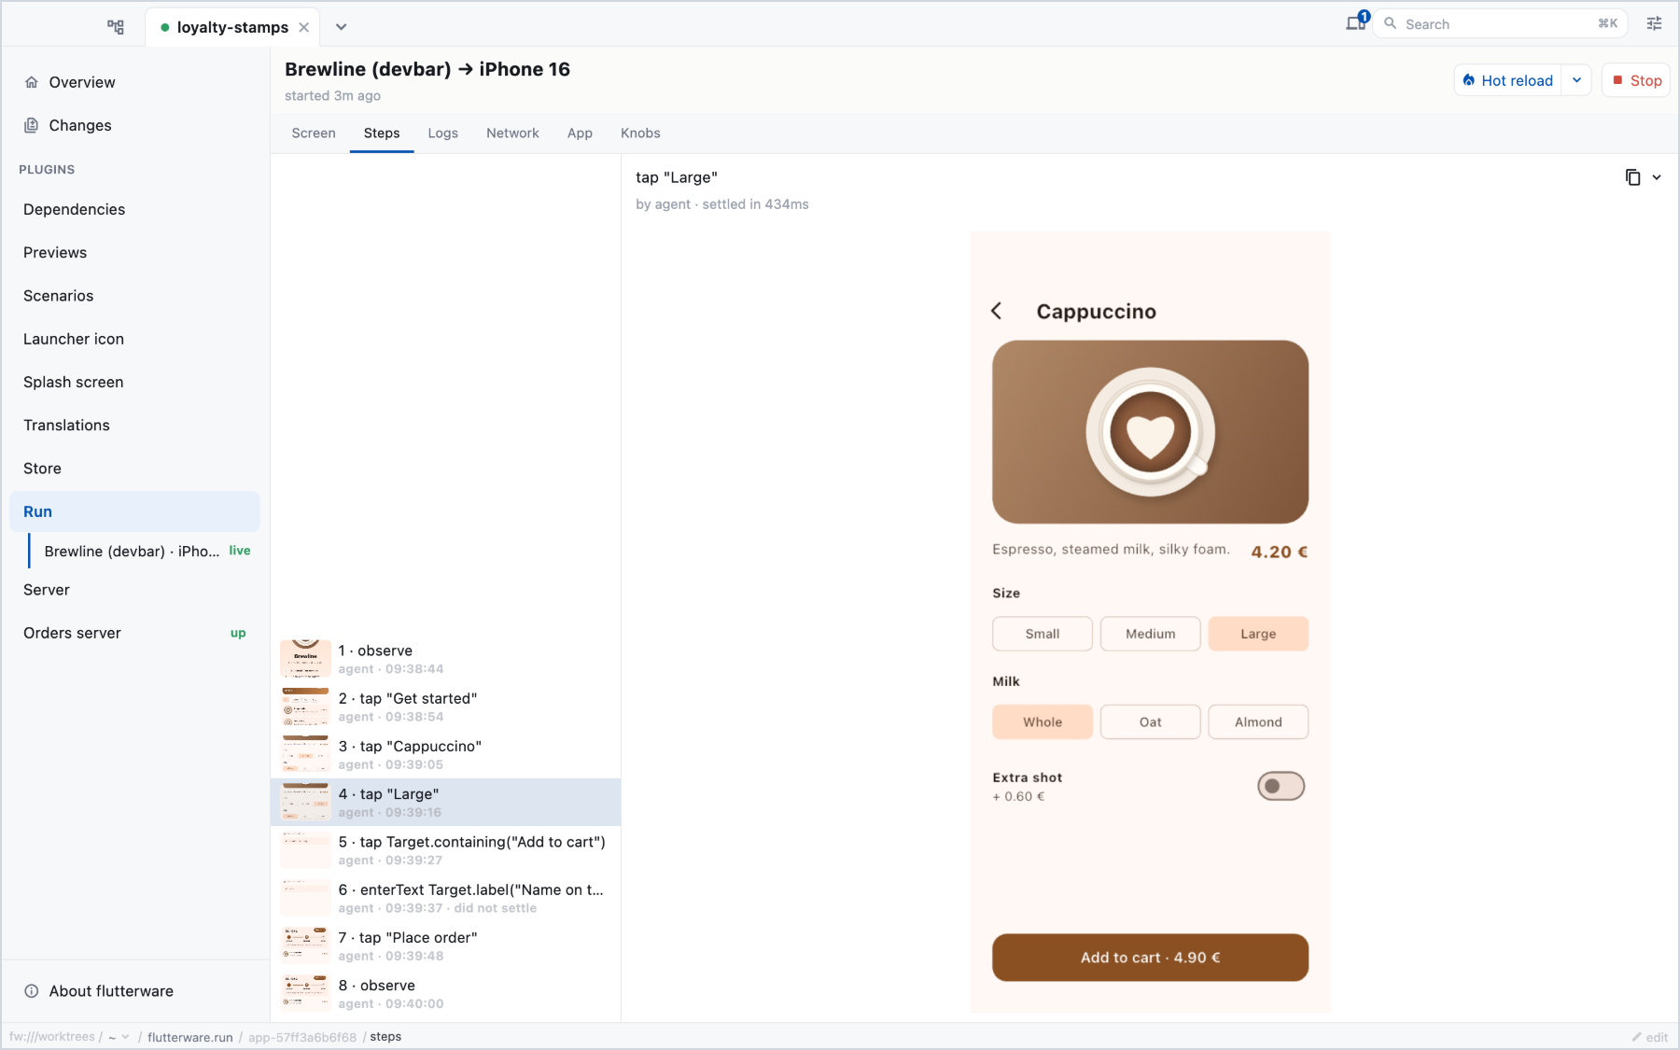Open the Dependencies plugin

(135, 209)
